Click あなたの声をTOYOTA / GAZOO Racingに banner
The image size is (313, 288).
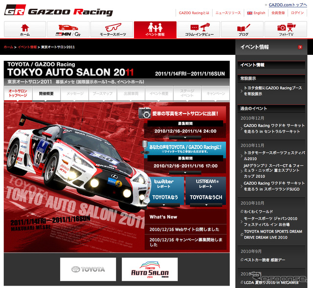185,149
